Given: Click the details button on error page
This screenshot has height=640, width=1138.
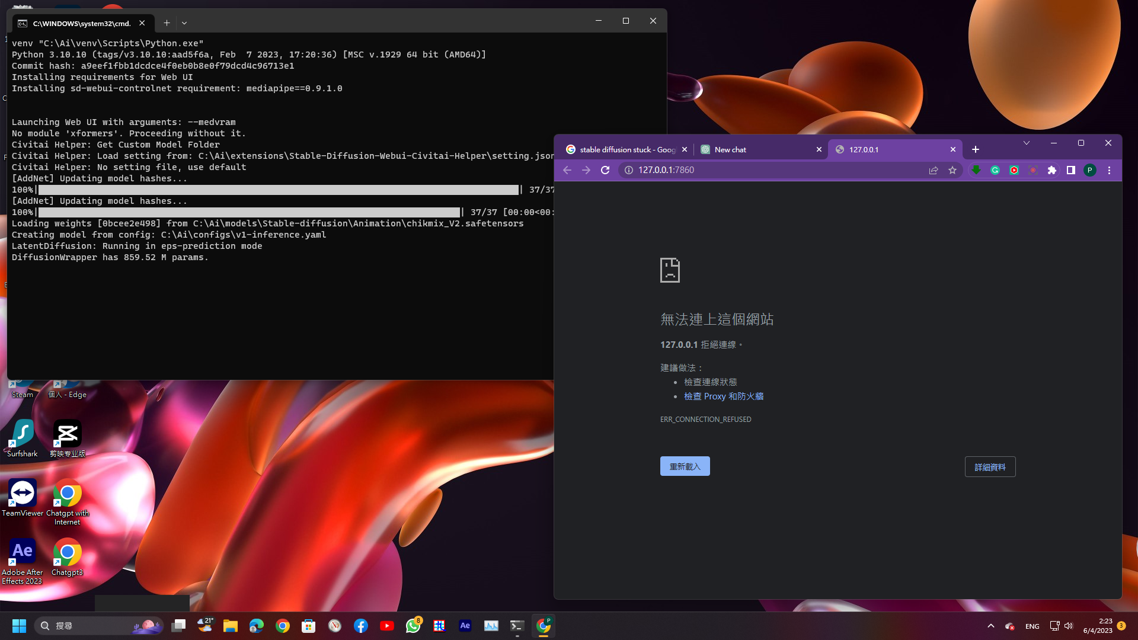Looking at the screenshot, I should click(990, 467).
